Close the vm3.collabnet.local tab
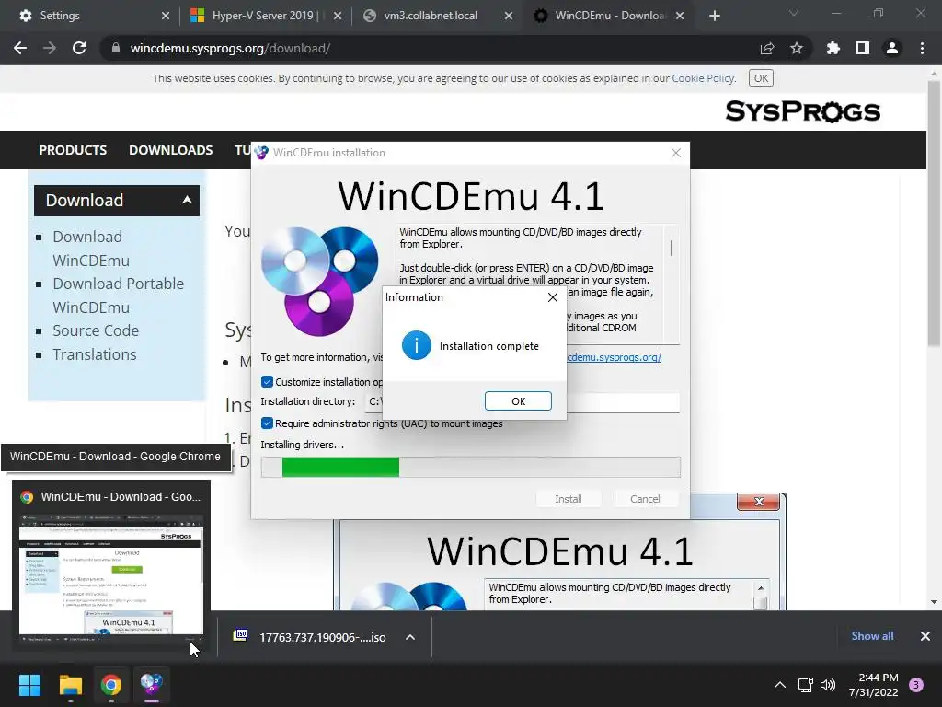 coord(508,16)
